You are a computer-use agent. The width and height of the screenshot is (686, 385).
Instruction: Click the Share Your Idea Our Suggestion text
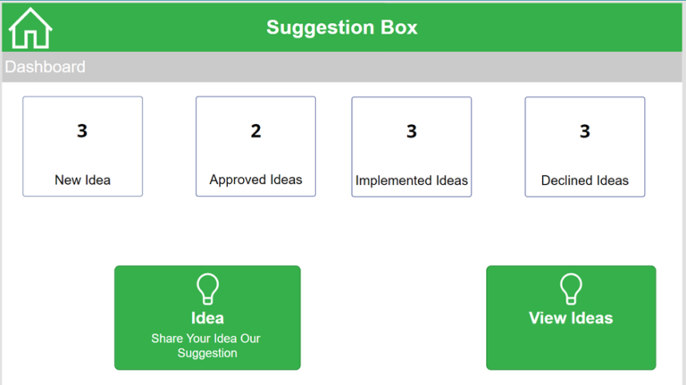coord(206,346)
